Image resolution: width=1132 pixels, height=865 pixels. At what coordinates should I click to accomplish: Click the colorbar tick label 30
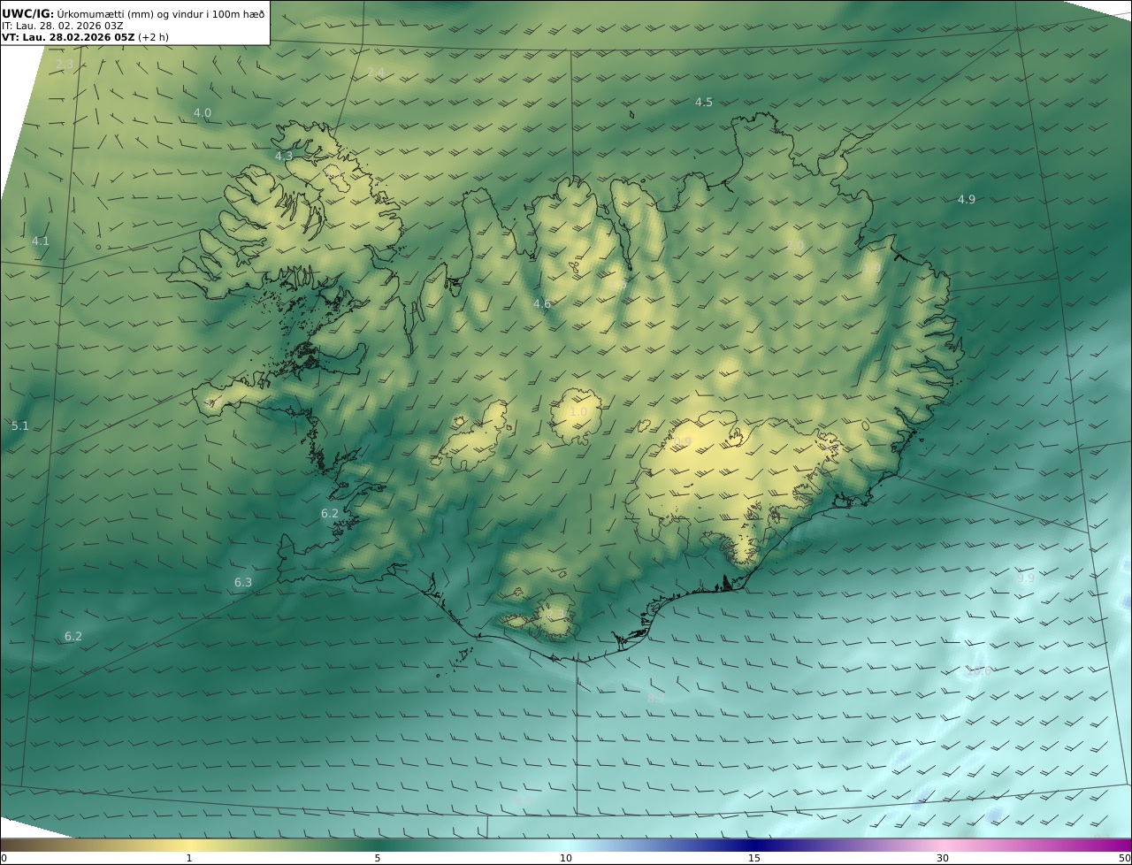pos(943,858)
